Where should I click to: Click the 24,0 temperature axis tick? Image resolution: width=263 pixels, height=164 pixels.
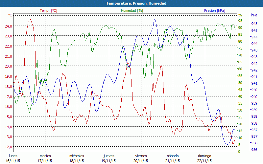8,26
